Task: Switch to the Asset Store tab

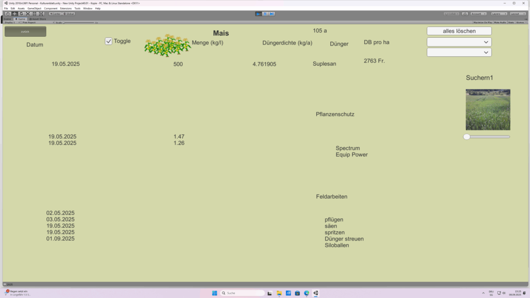Action: click(37, 19)
